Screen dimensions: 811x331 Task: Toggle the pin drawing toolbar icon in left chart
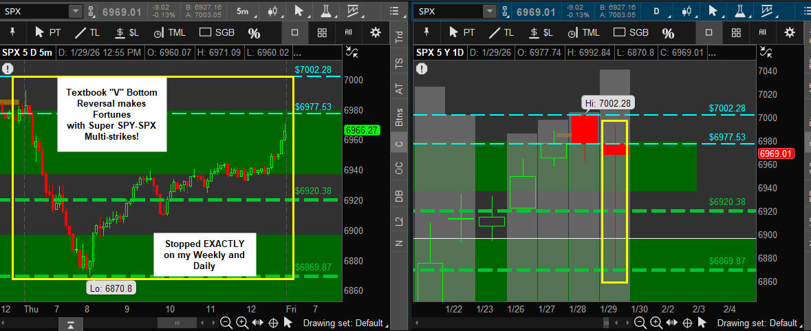[x=12, y=32]
